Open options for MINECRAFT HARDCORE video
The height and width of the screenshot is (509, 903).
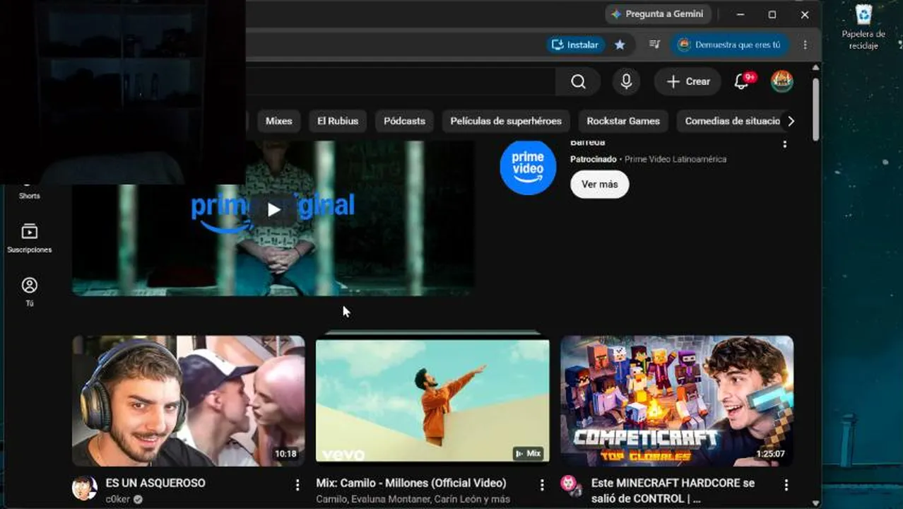[786, 484]
